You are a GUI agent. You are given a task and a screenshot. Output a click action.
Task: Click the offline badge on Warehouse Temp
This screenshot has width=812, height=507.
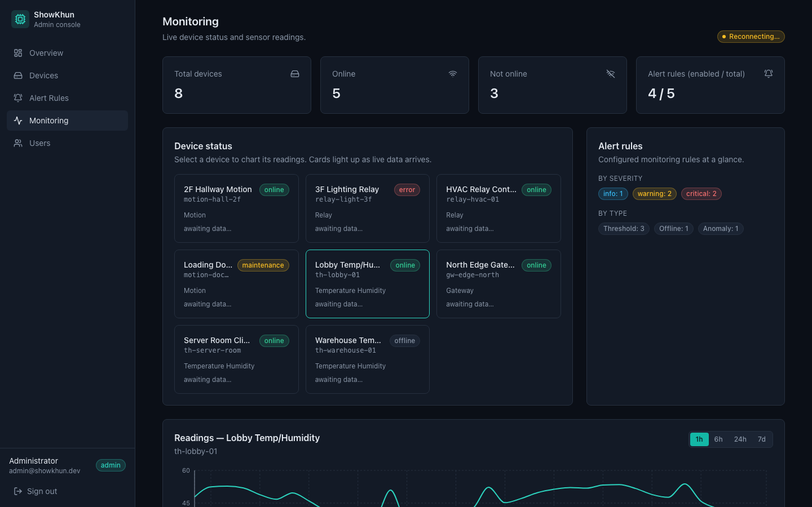point(405,341)
